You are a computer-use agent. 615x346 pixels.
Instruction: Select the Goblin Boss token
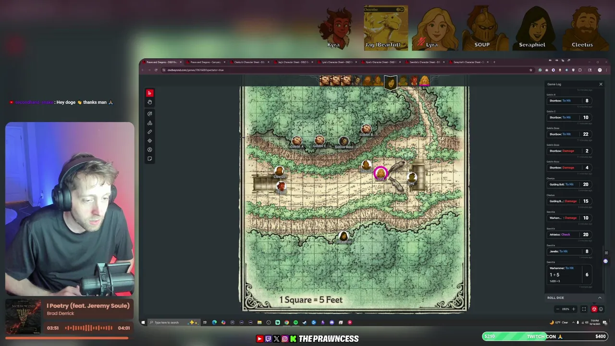(x=344, y=141)
